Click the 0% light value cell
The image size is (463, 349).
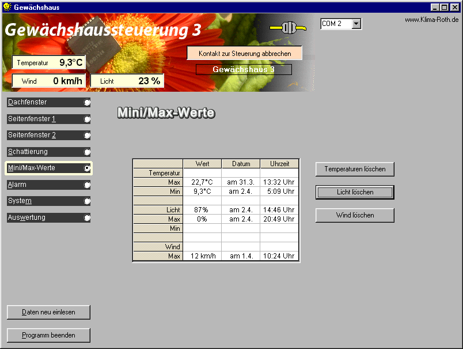202,219
